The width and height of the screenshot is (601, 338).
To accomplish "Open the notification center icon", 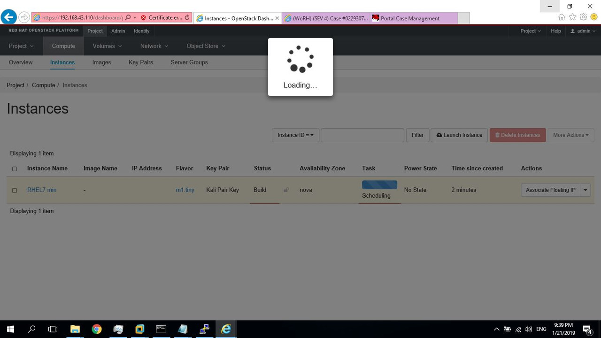I will point(587,329).
